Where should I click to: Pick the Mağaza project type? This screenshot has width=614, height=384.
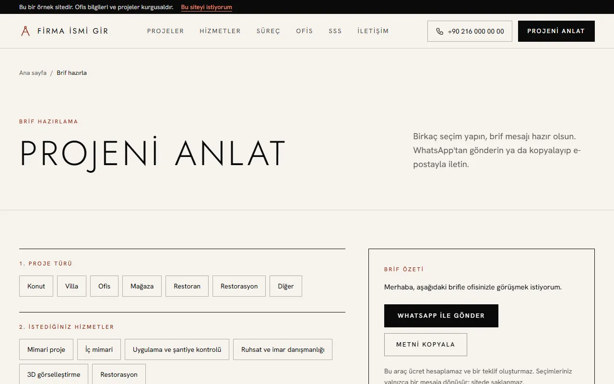click(142, 286)
